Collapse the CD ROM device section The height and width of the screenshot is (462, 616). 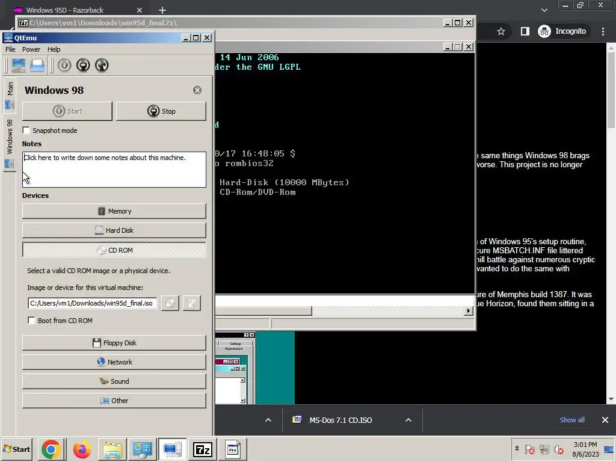(114, 250)
